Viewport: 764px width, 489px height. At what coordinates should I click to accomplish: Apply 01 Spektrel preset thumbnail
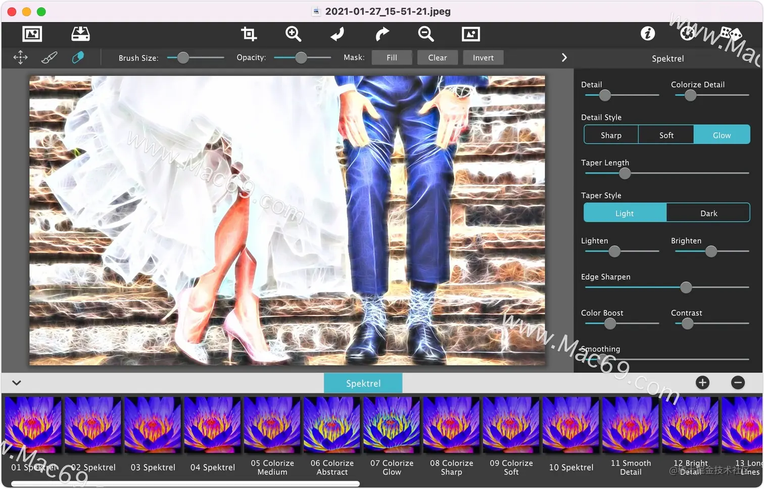[x=33, y=425]
